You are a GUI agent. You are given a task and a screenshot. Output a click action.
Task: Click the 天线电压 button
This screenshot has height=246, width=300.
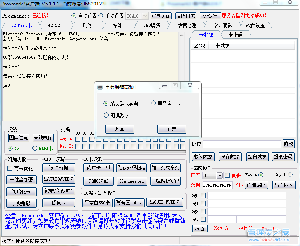pyautogui.click(x=43, y=138)
